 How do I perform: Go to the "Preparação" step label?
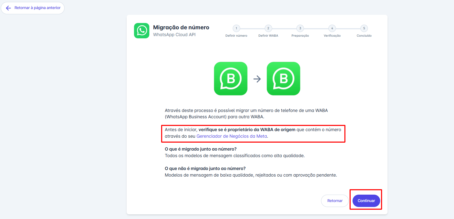click(300, 36)
